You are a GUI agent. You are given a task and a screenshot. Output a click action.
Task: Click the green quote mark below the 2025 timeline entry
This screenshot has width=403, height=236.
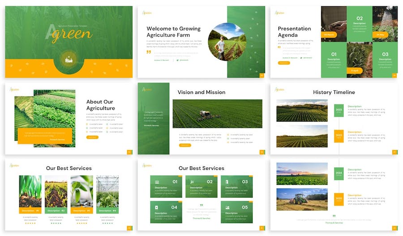334,216
